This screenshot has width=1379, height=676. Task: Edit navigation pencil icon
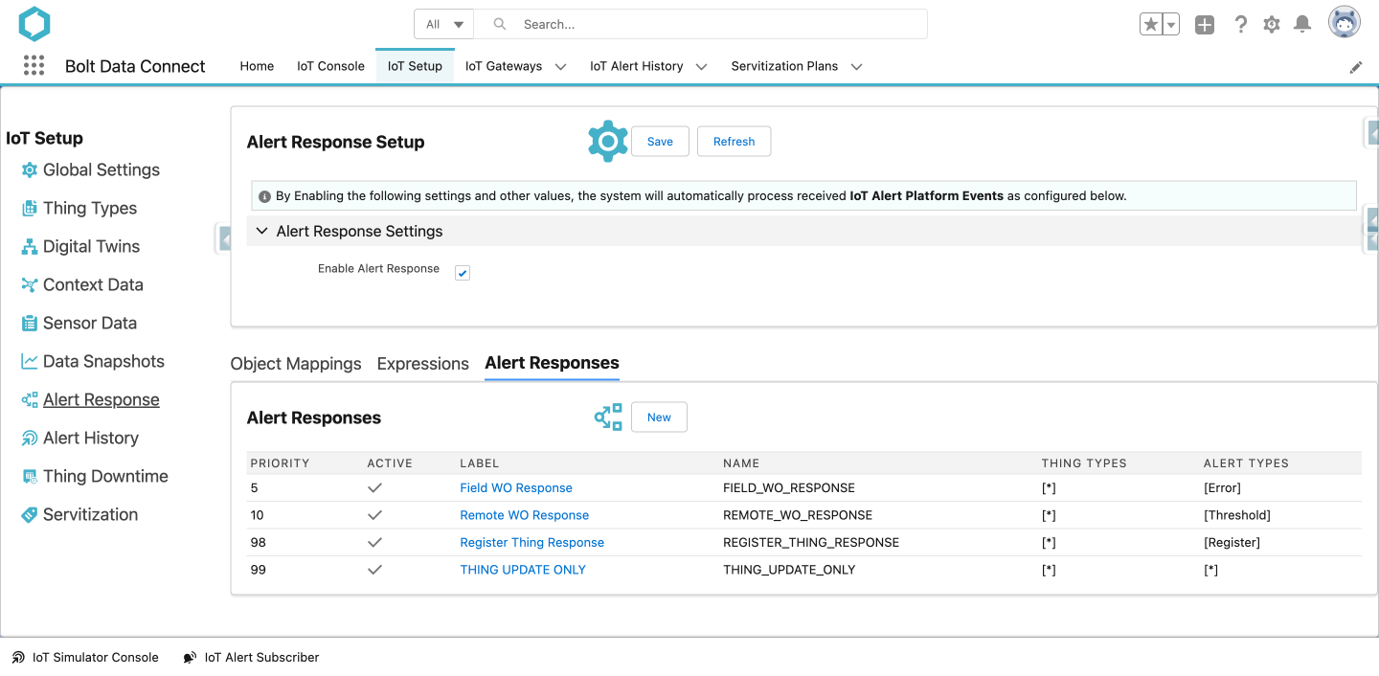pos(1356,67)
